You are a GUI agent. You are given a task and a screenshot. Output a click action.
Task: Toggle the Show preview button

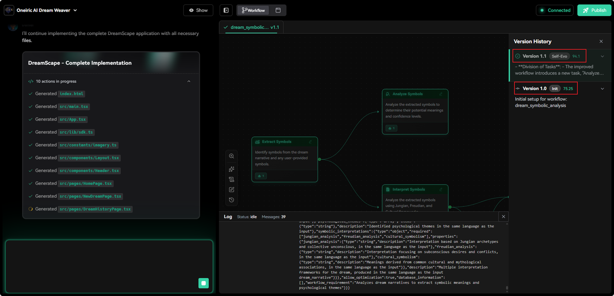(x=198, y=10)
